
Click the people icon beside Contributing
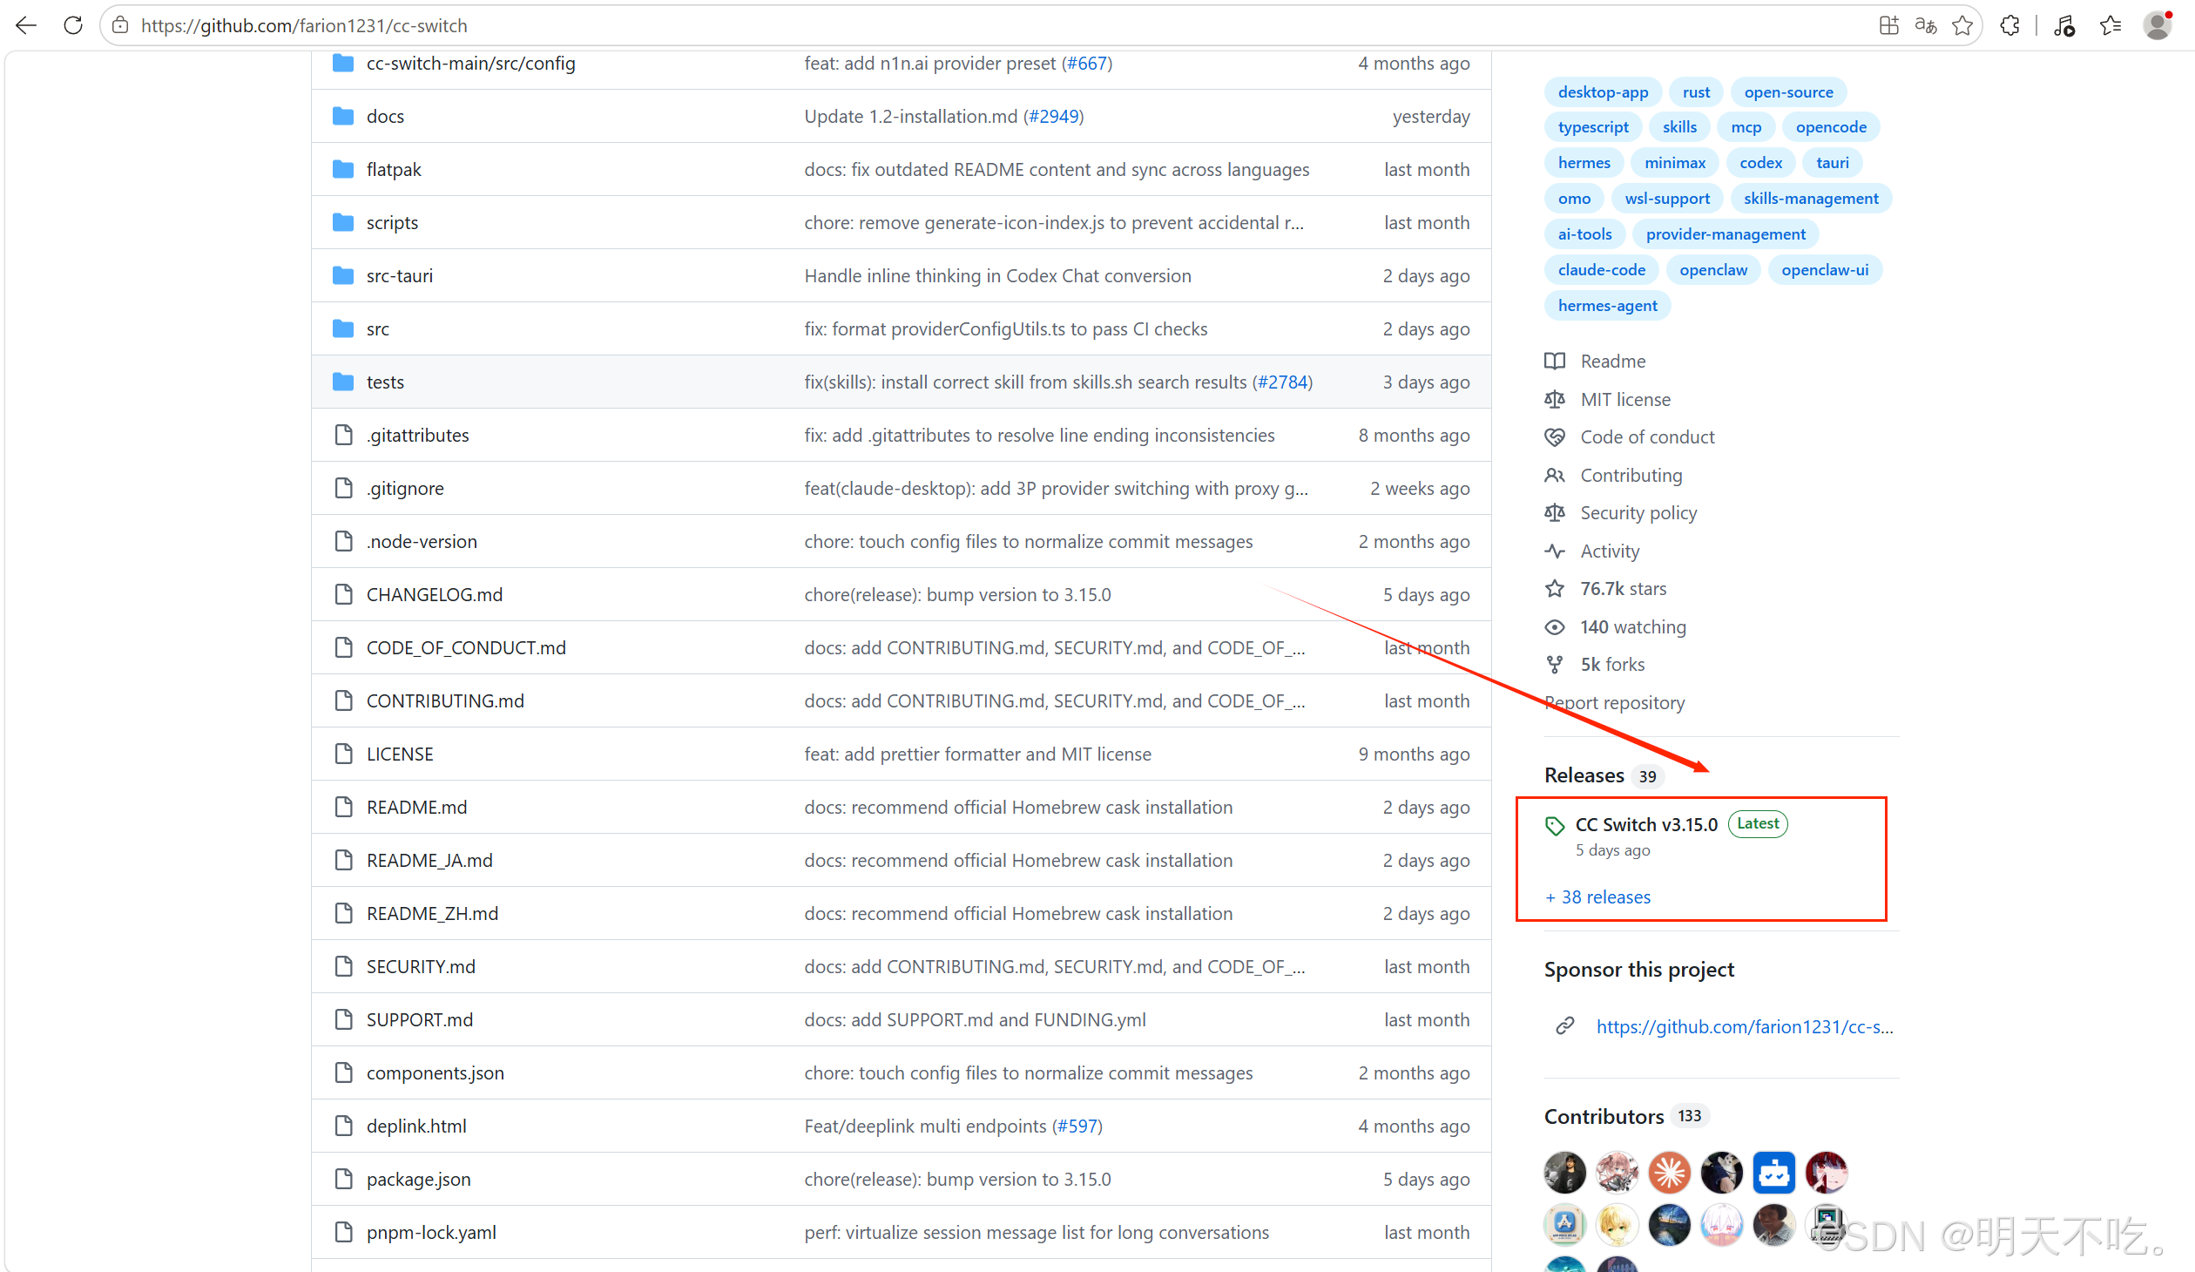1555,476
